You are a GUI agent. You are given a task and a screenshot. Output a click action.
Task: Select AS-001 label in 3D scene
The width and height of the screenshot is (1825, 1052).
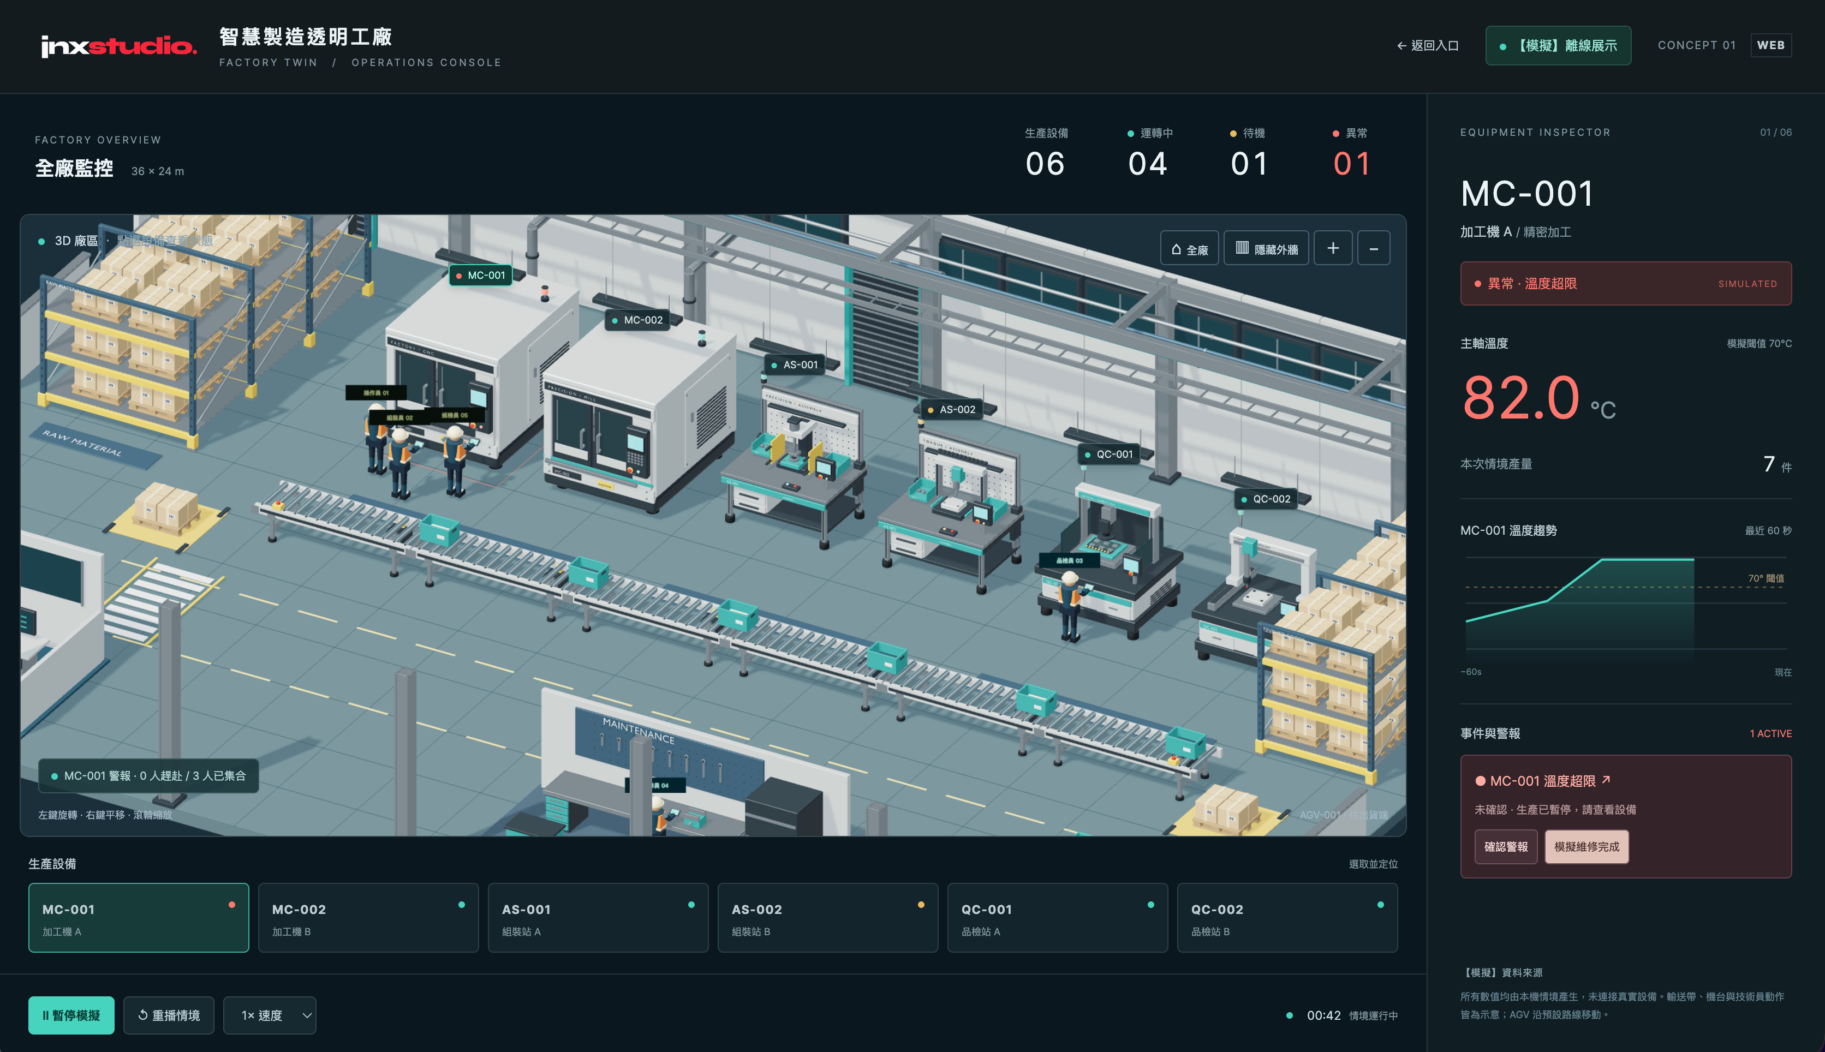pyautogui.click(x=794, y=365)
